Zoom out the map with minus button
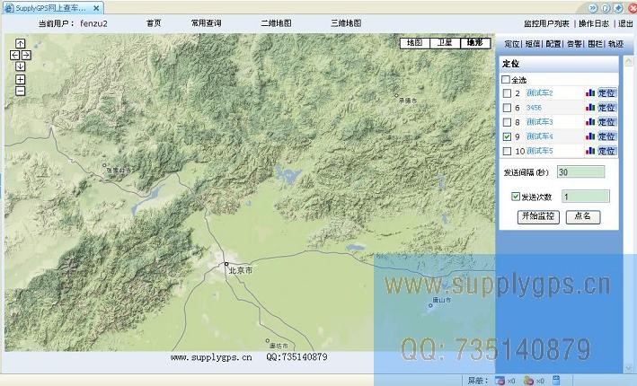637x386 pixels. coord(20,91)
